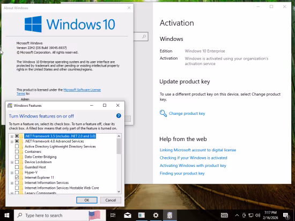Viewport: 295px width, 221px height.
Task: Select the Data Center Bridging row text
Action: pyautogui.click(x=40, y=157)
